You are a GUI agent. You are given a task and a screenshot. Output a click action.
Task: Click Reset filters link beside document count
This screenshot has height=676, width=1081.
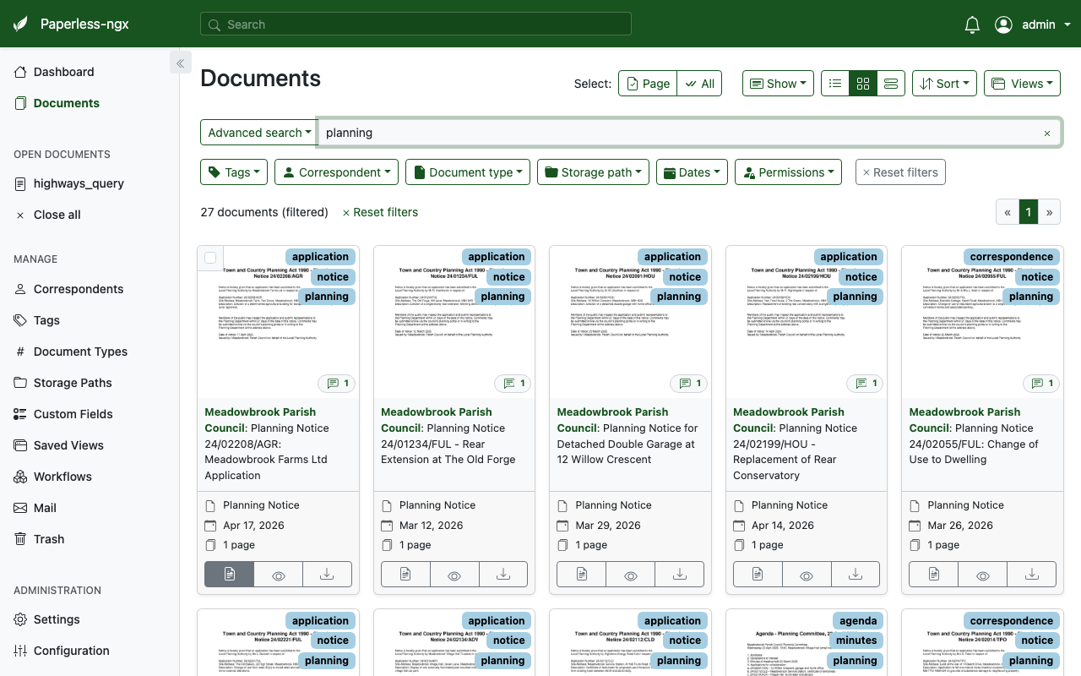pos(380,212)
